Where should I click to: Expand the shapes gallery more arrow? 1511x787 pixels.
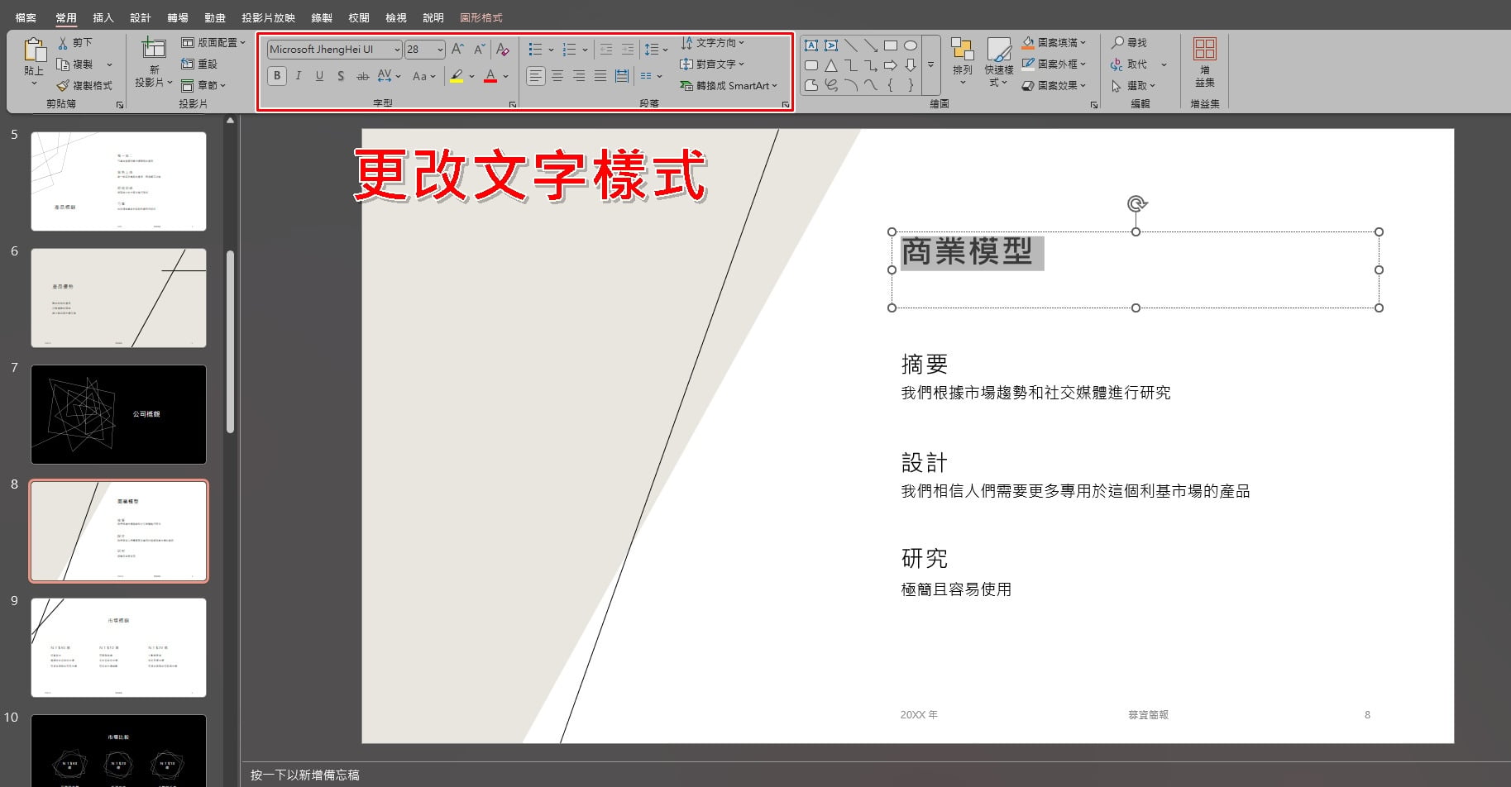(931, 65)
